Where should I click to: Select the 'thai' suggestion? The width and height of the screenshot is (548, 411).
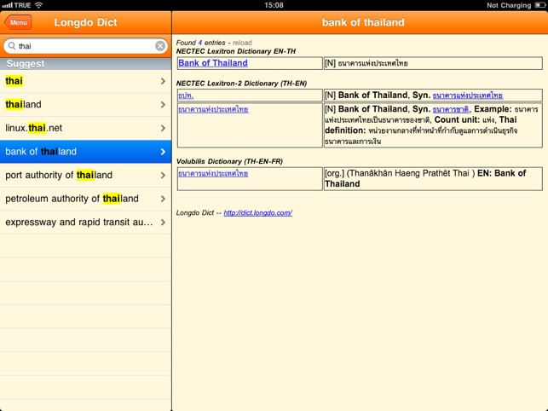pyautogui.click(x=85, y=81)
